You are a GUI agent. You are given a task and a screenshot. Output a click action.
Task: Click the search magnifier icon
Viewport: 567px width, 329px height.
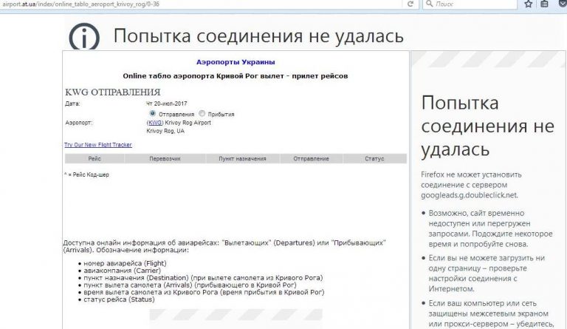coord(428,4)
